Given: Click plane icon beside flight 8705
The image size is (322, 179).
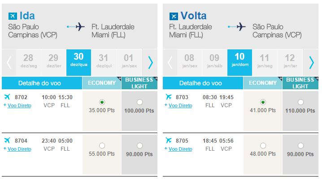Looking at the screenshot, I should tap(168, 140).
